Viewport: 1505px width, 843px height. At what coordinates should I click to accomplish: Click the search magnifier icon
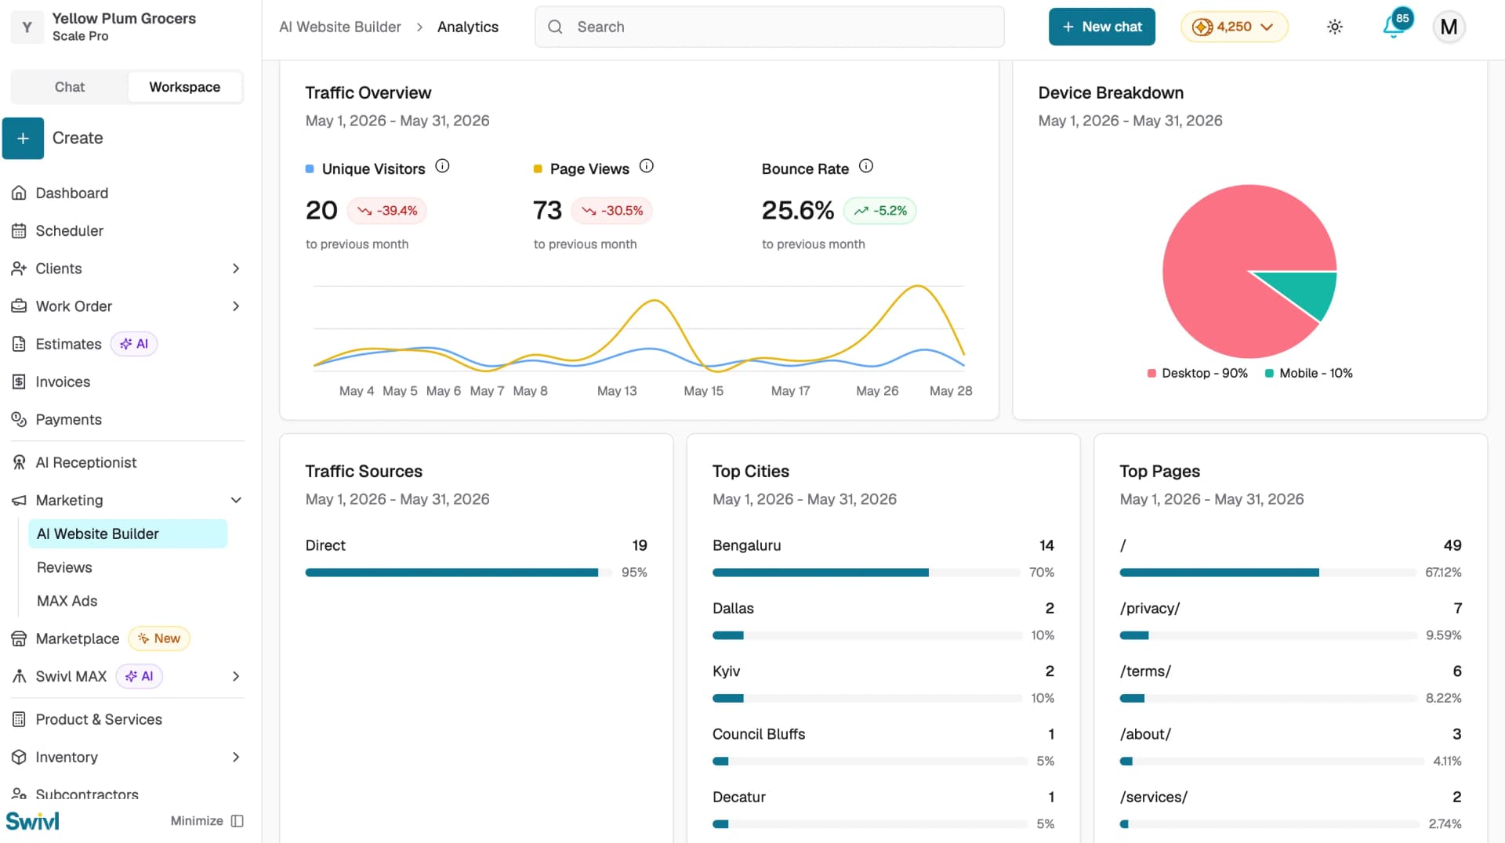pos(555,27)
